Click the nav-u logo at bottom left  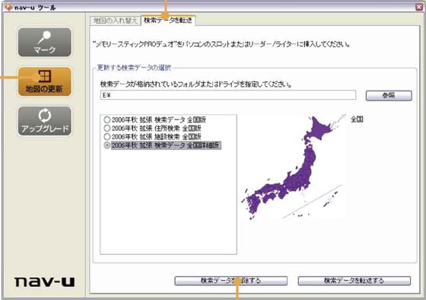[45, 282]
